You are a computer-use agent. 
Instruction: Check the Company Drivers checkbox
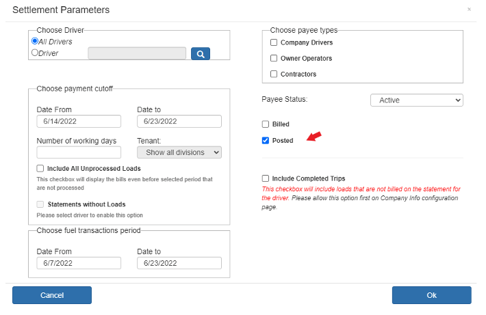274,42
